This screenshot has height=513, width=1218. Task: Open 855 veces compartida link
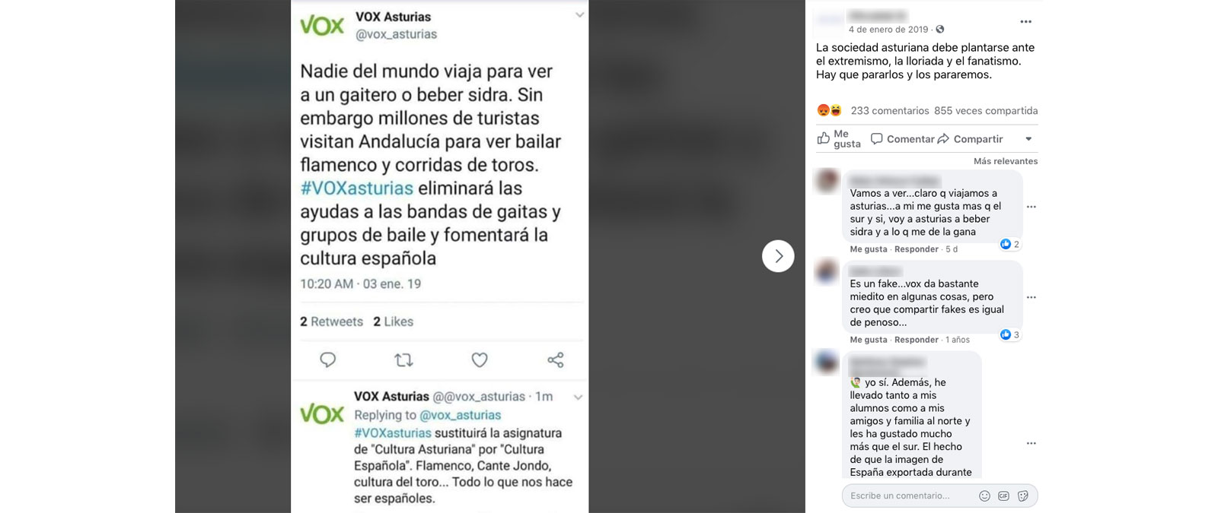tap(986, 111)
